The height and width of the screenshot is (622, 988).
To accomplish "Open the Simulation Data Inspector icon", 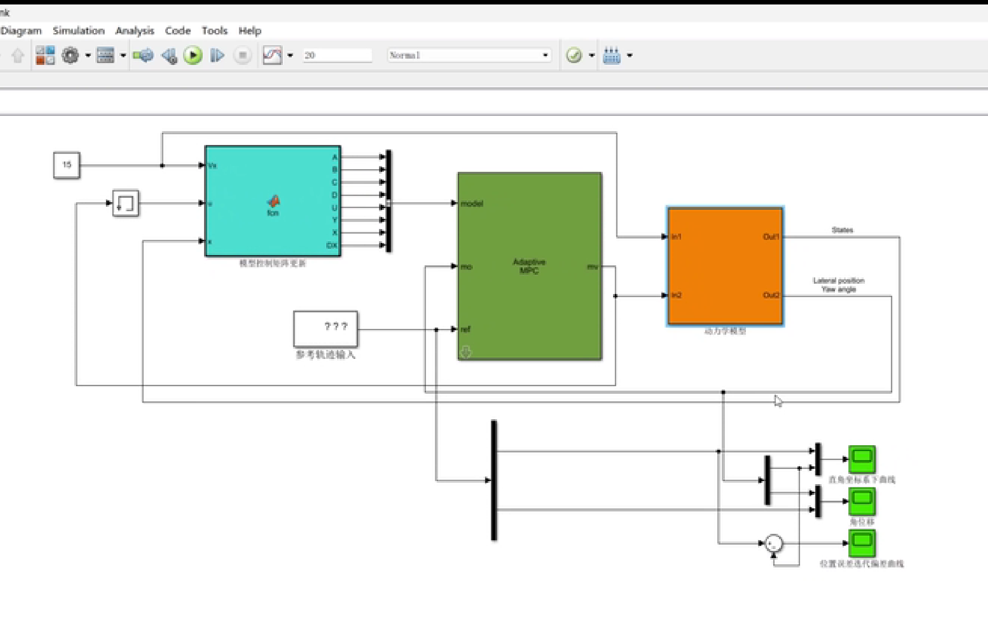I will point(272,55).
